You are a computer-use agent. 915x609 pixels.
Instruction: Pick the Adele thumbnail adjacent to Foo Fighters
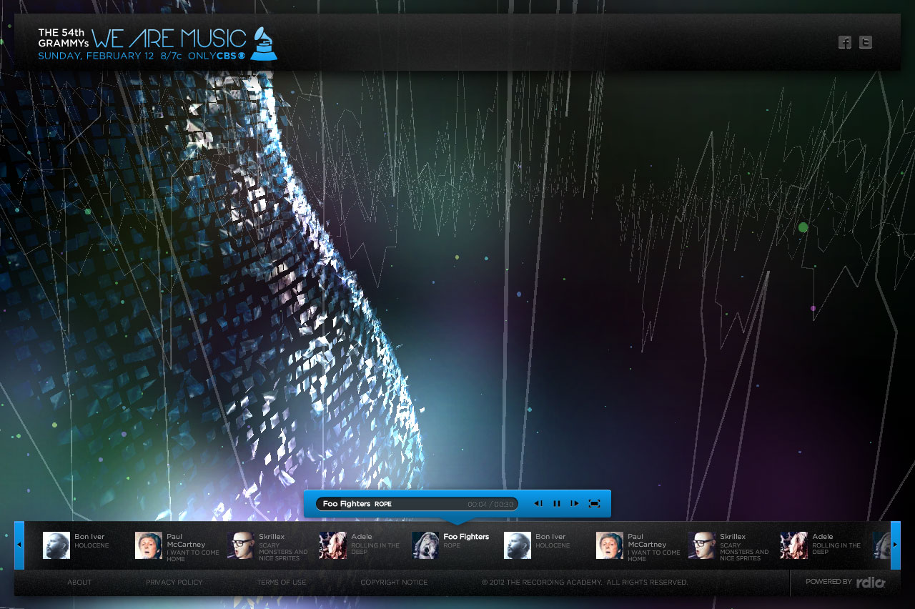coord(333,545)
